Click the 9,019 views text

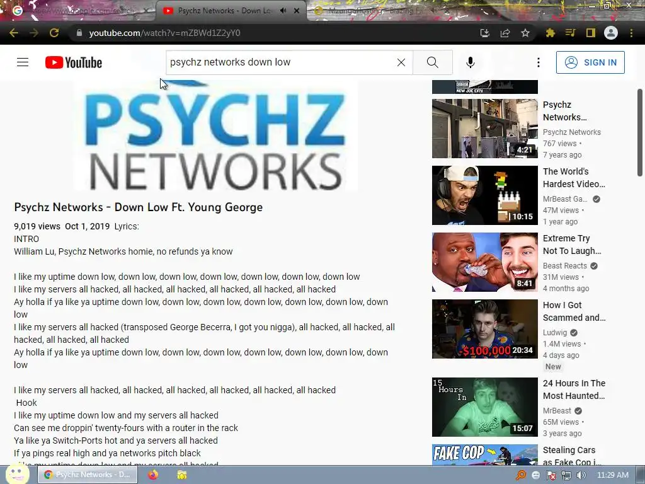[37, 226]
